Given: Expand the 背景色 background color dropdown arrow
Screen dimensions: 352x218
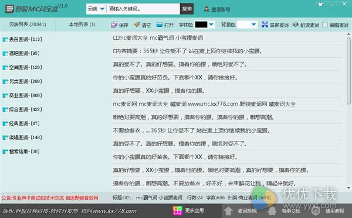Looking at the screenshot, I should point(253,25).
